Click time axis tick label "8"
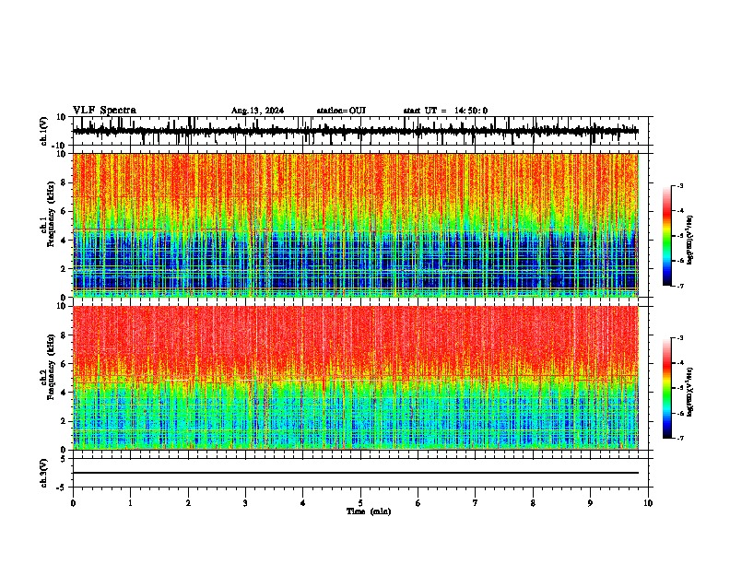 533,503
